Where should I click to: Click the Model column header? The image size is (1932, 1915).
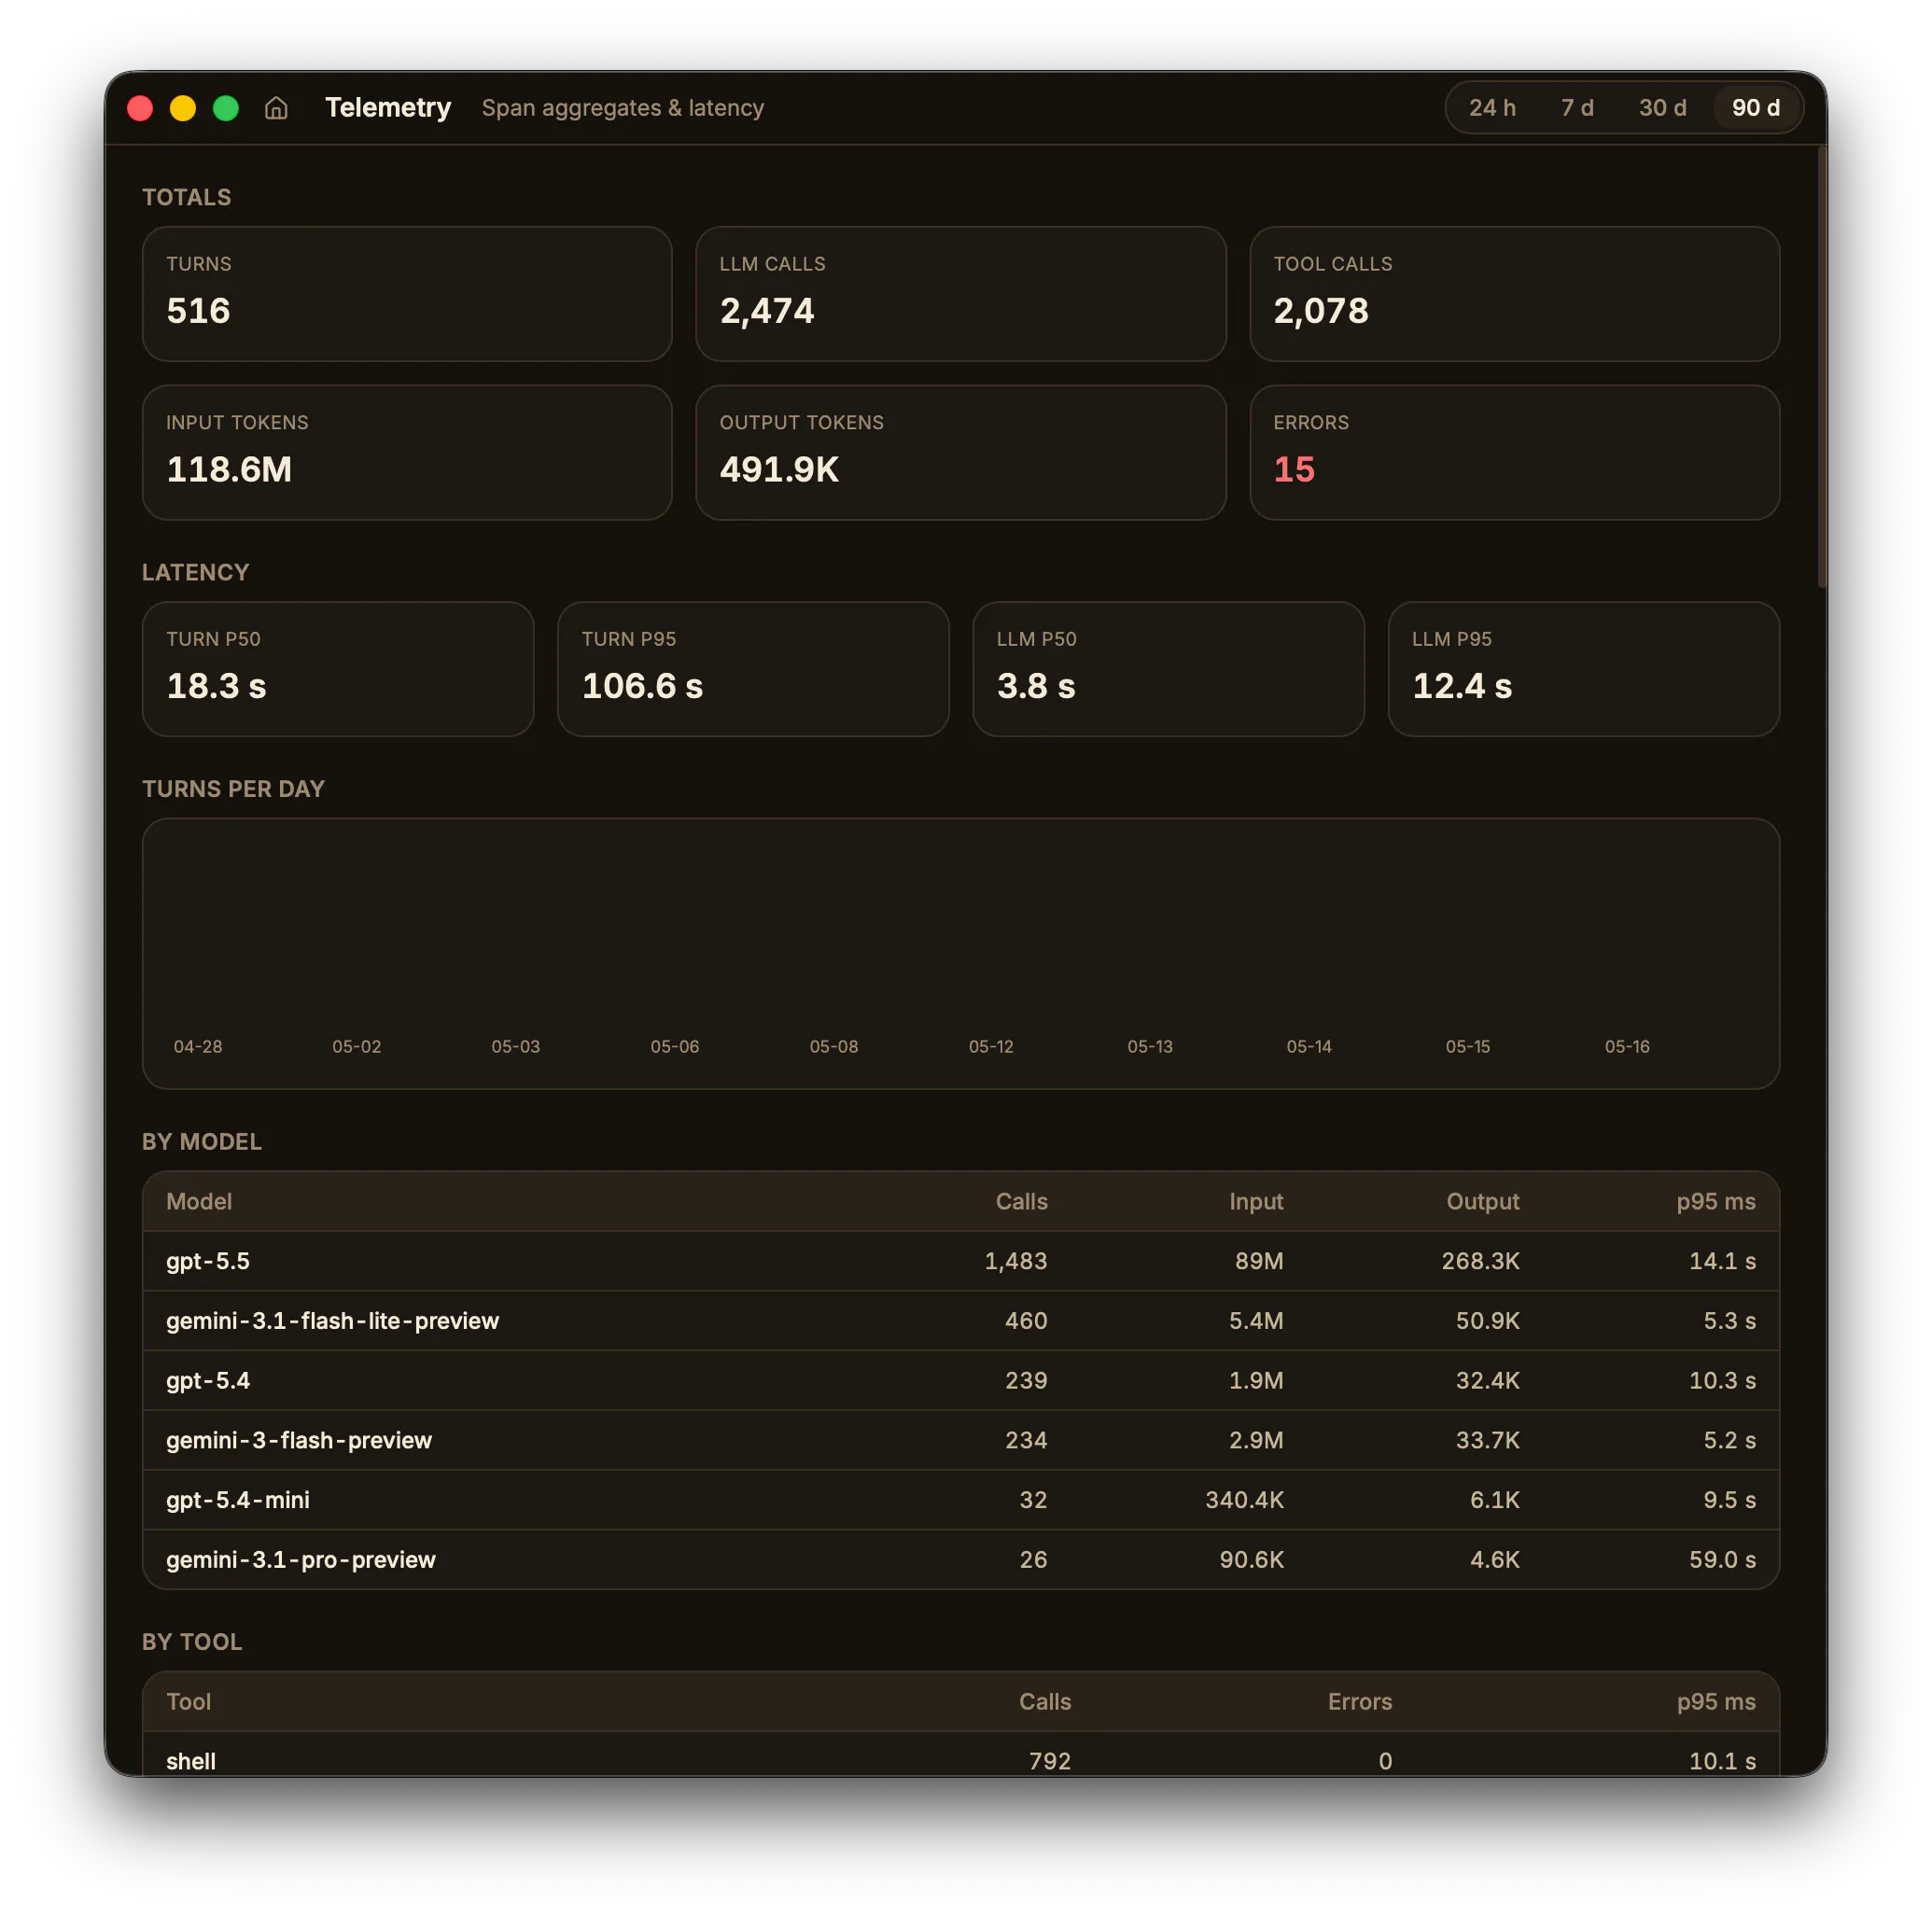point(199,1201)
